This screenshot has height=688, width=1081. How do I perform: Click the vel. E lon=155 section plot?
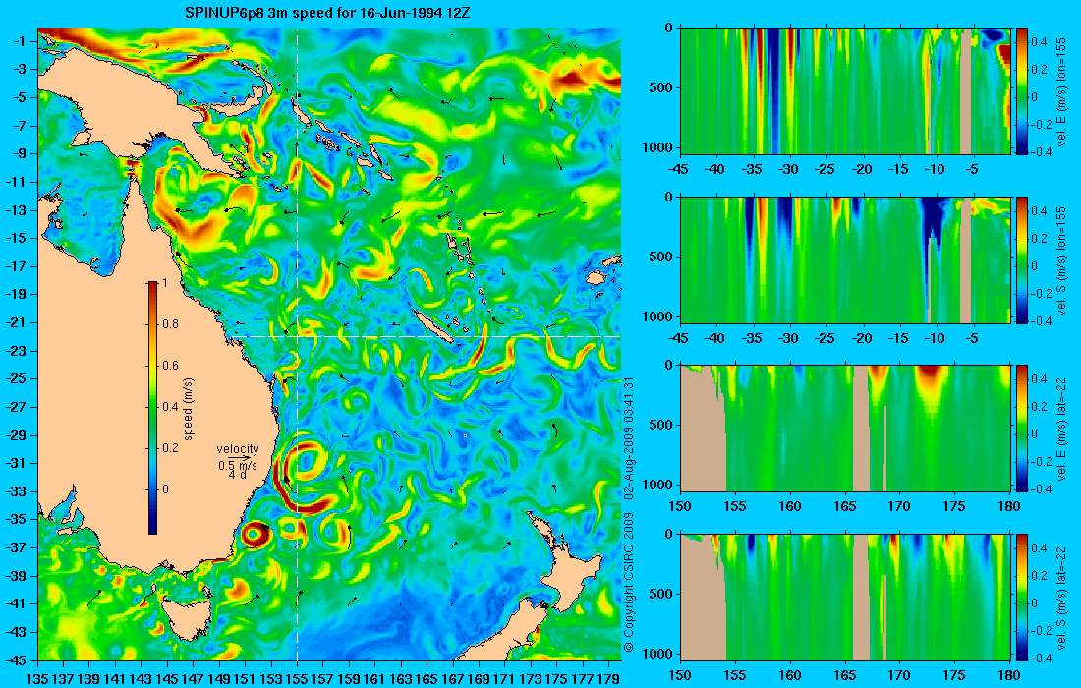coord(845,90)
